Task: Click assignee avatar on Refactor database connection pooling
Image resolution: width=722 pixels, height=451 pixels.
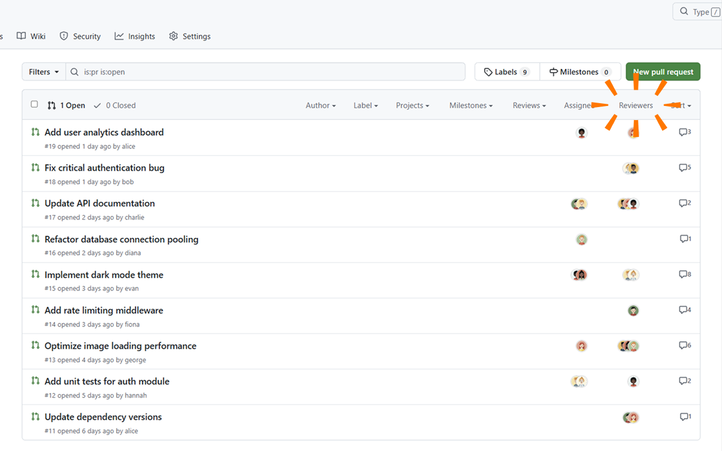Action: tap(582, 240)
